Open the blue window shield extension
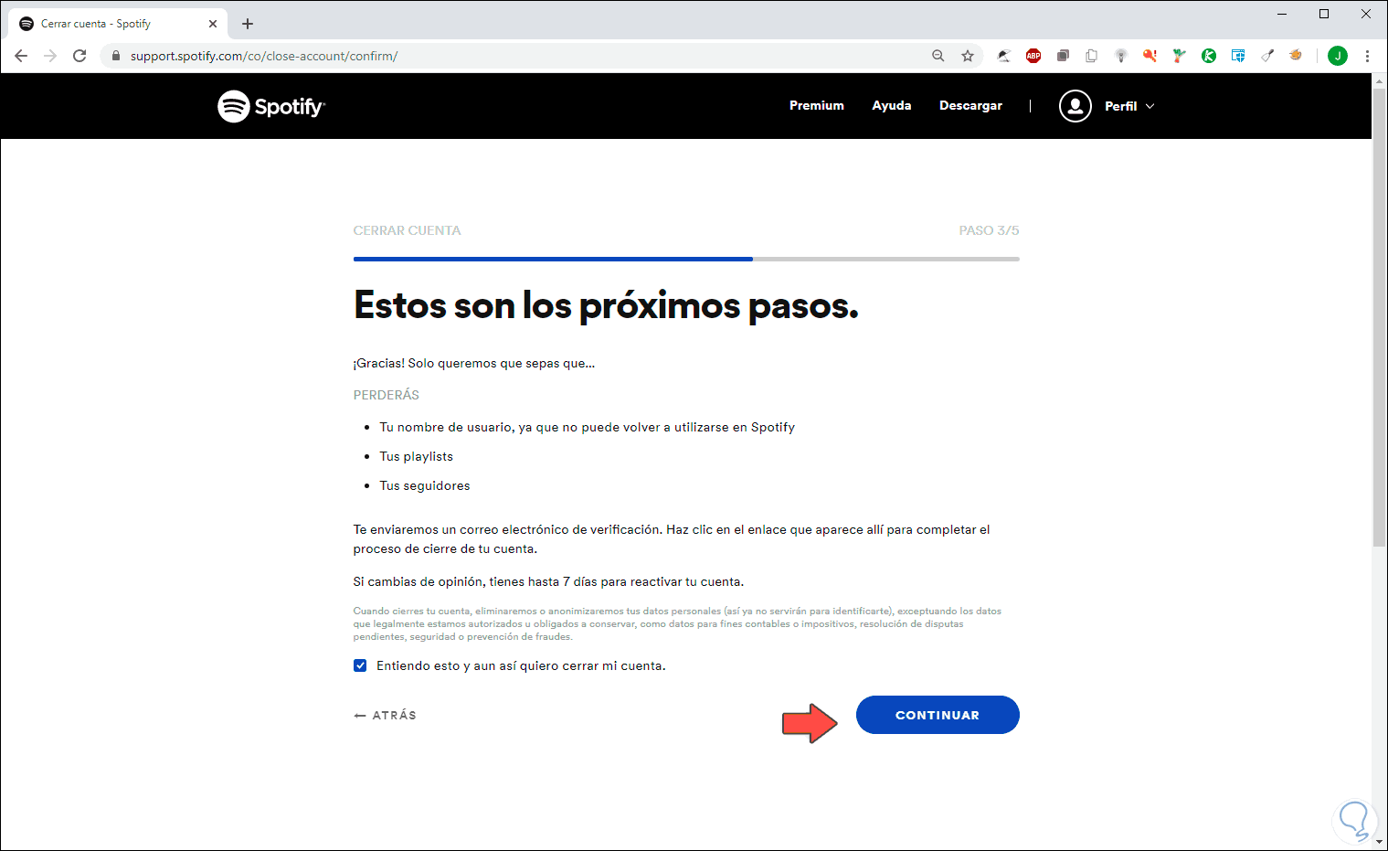 pos(1238,56)
